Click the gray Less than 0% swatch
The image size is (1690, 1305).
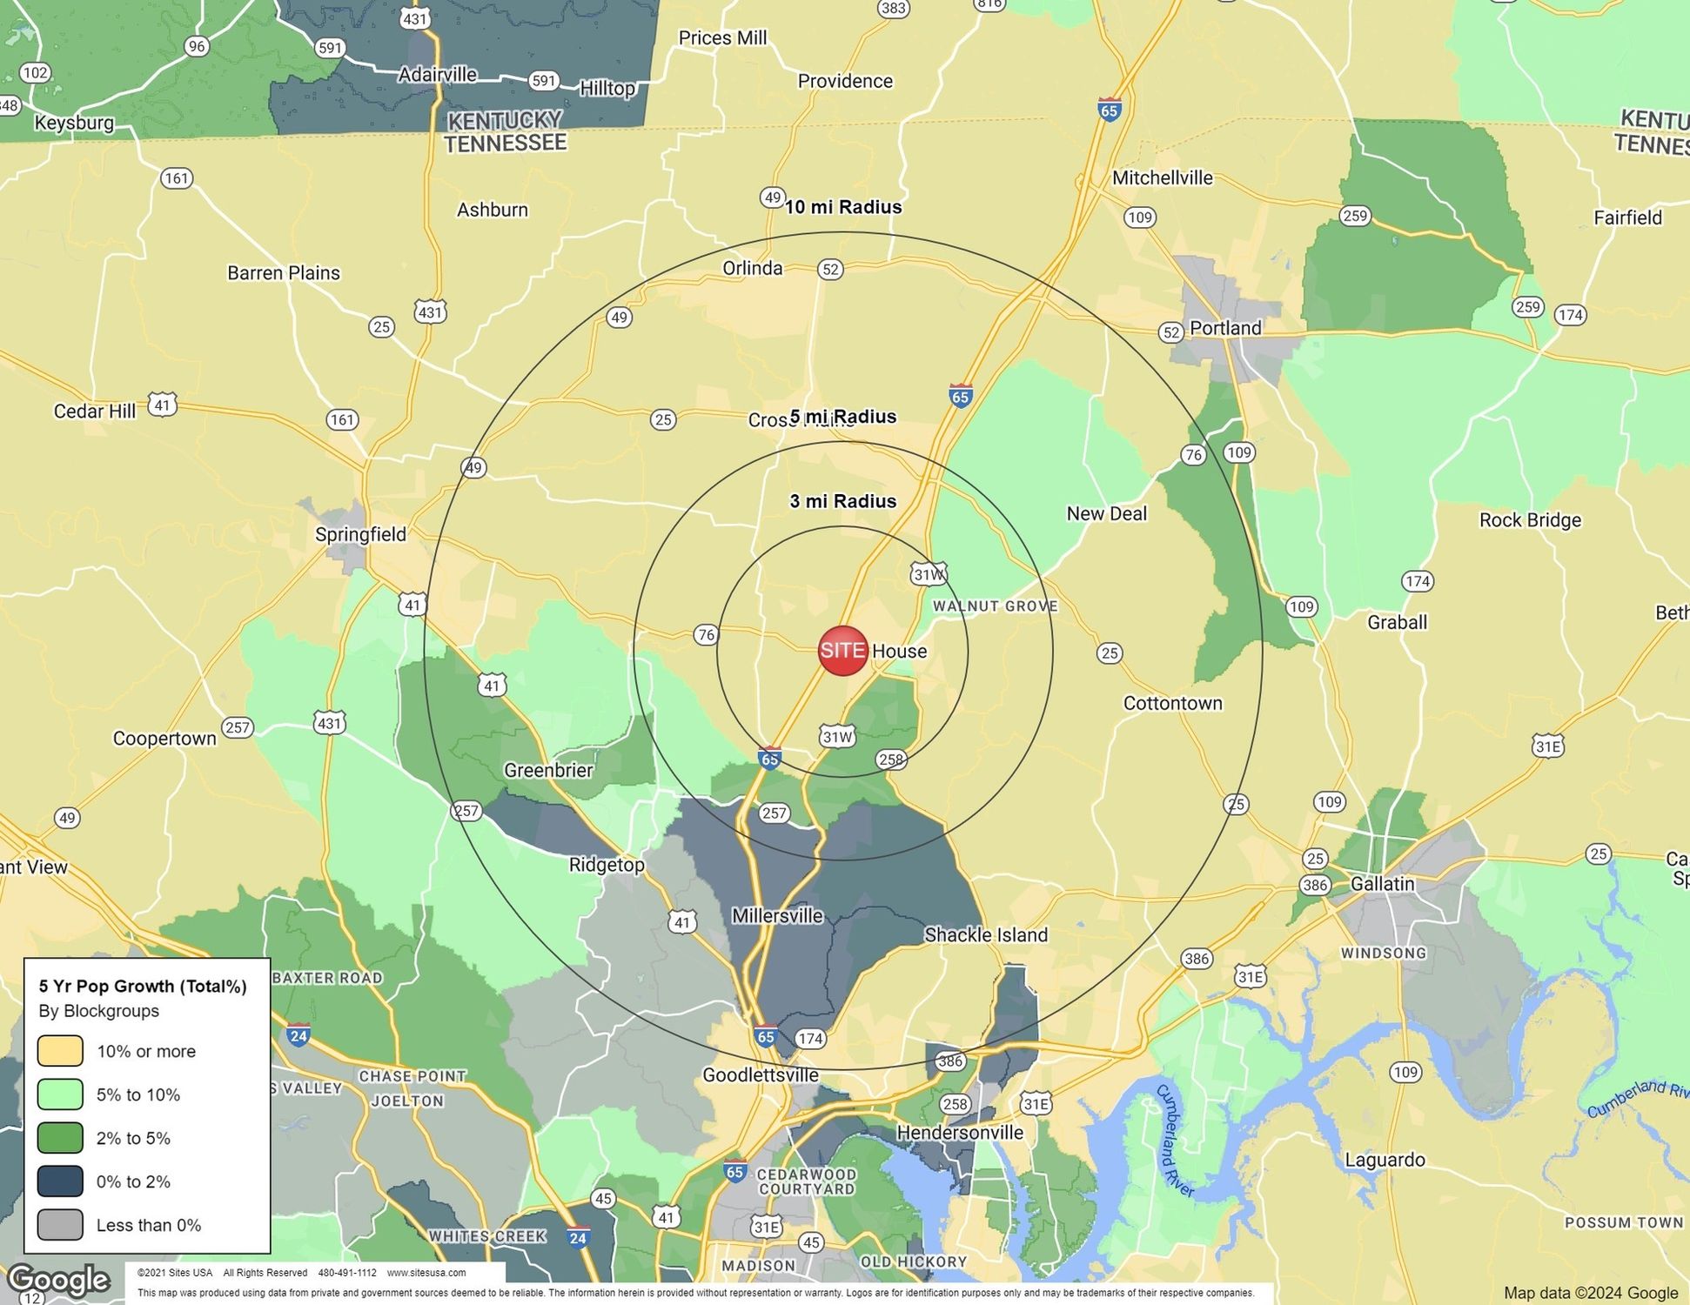tap(60, 1225)
